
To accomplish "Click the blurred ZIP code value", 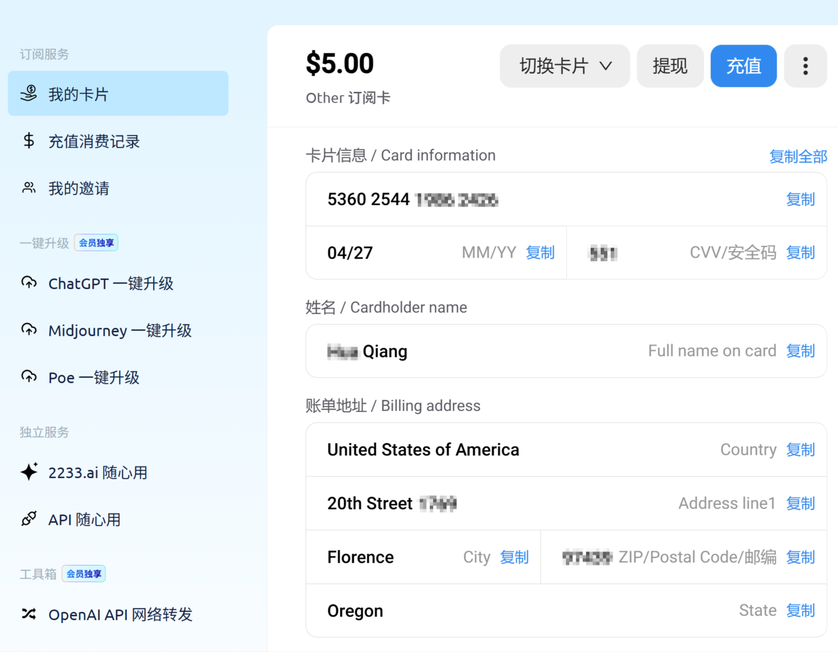I will [587, 557].
